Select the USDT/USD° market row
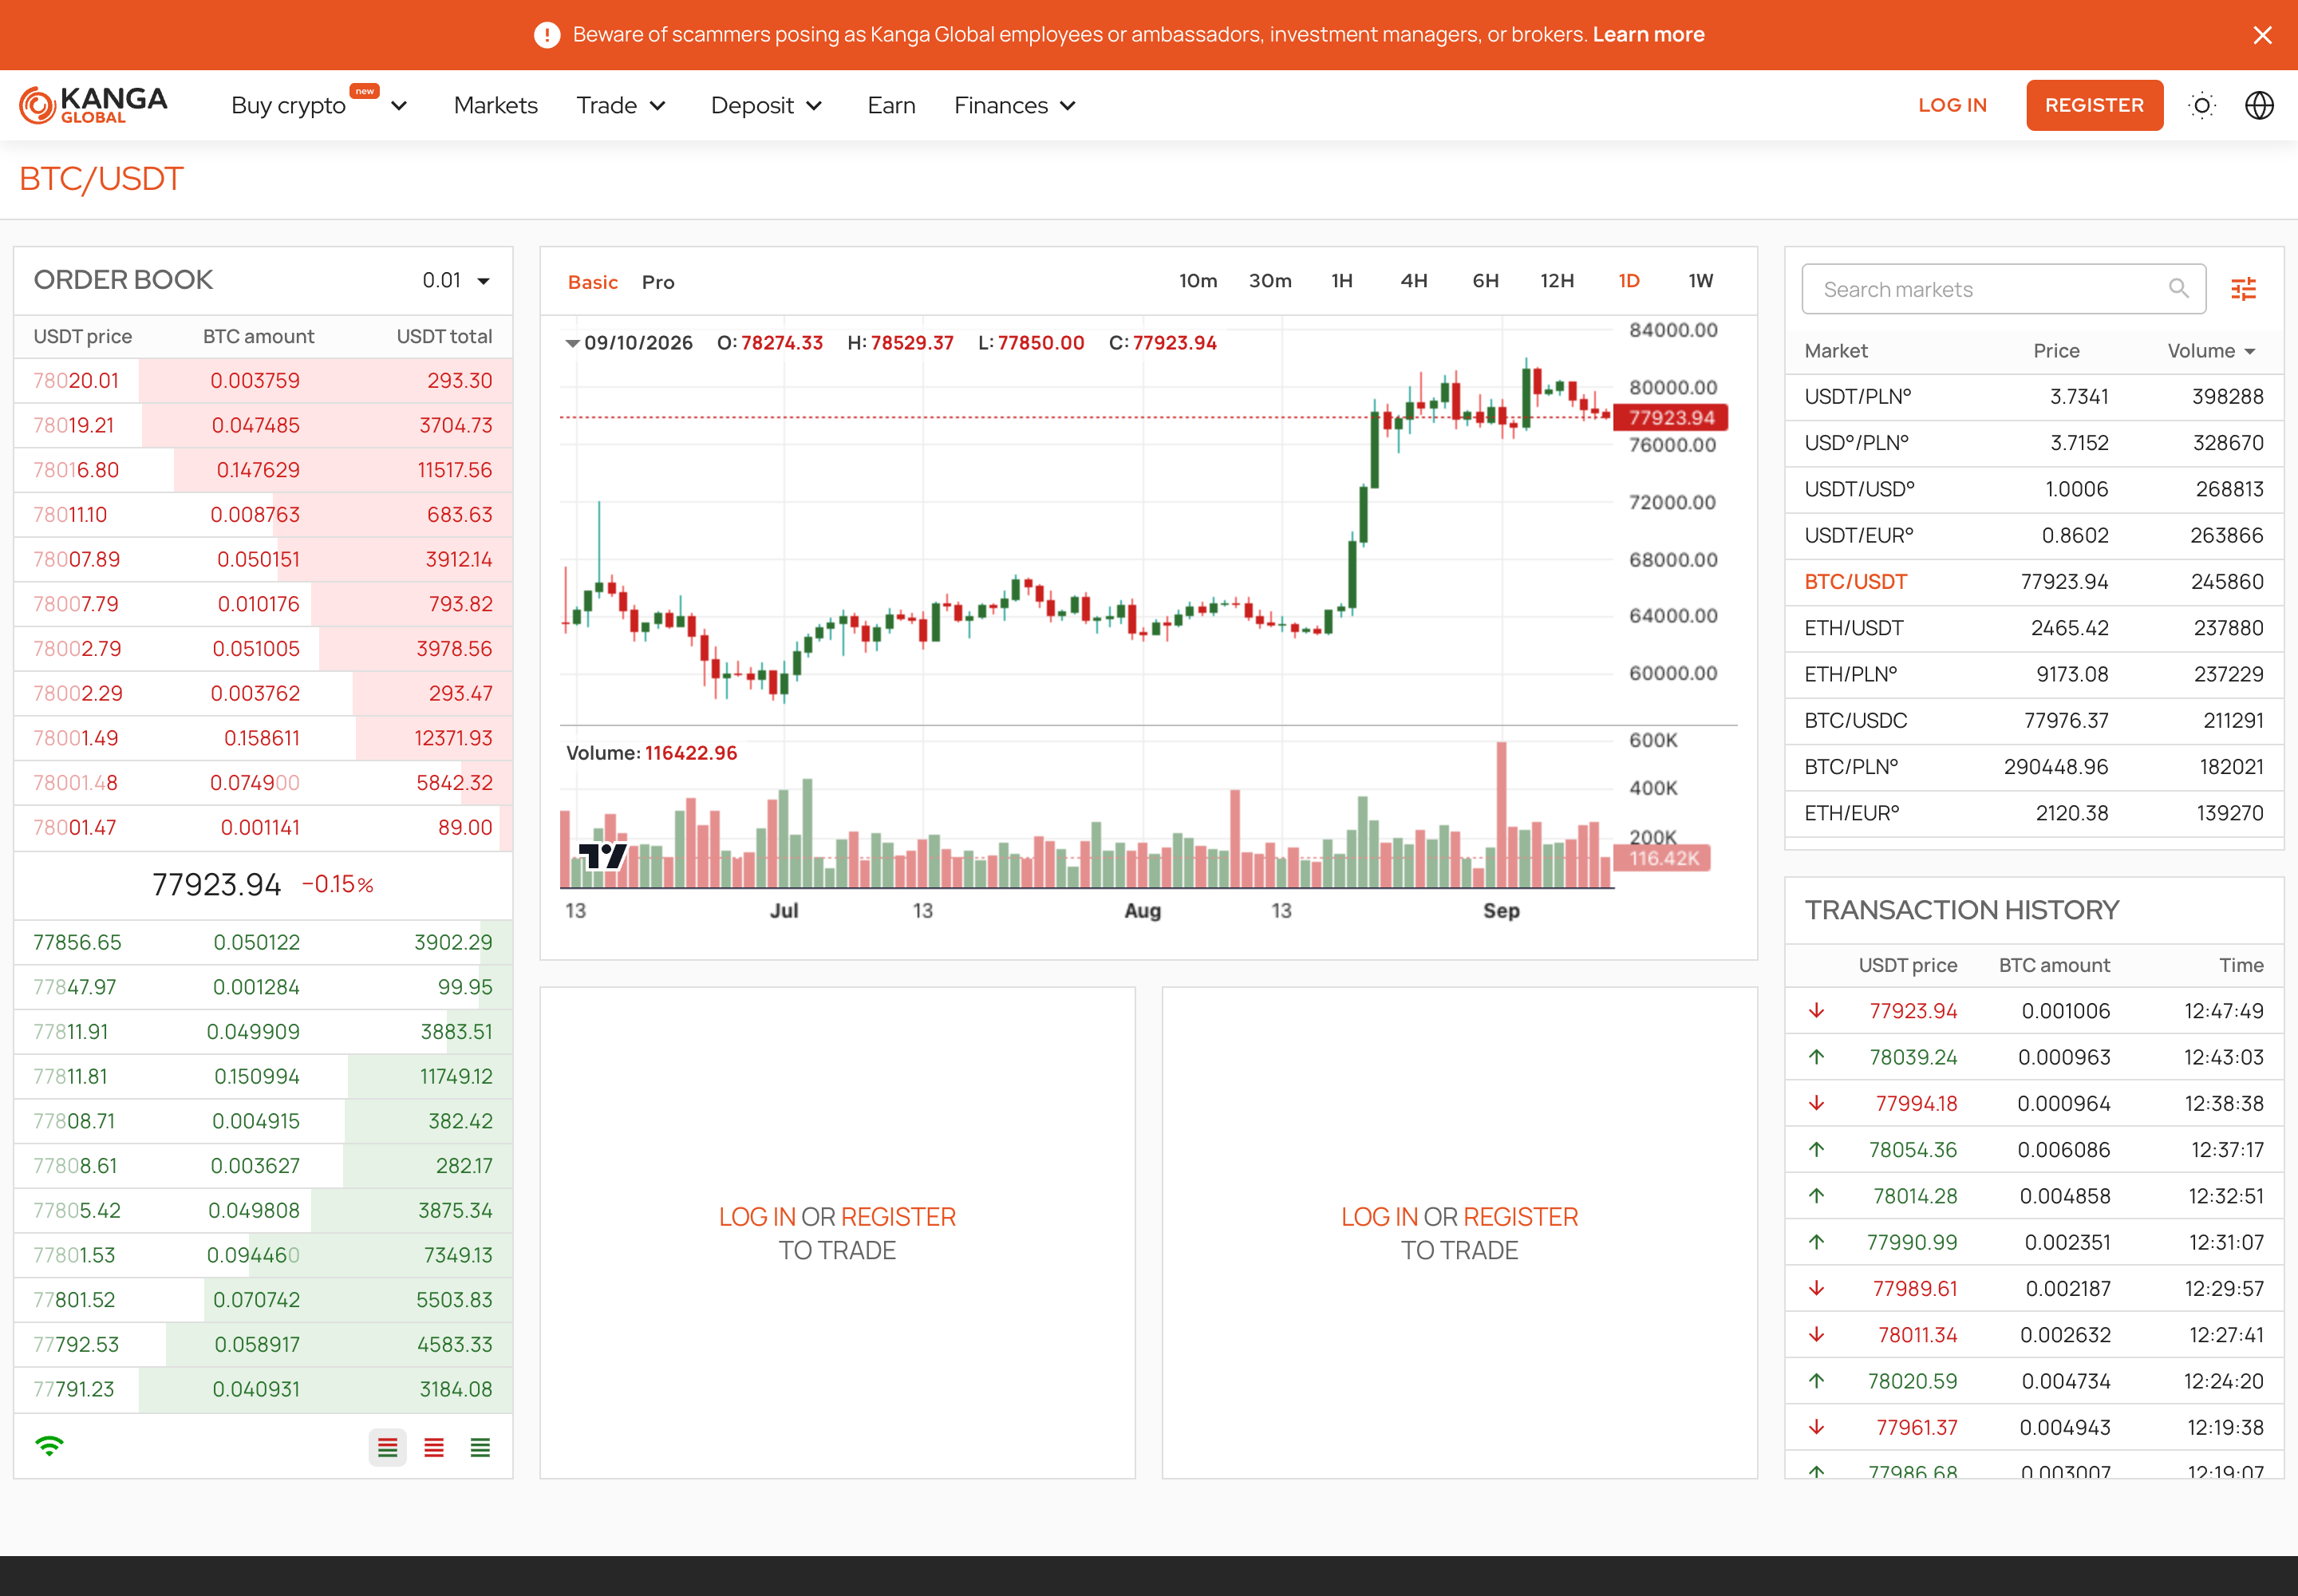Image resolution: width=2298 pixels, height=1596 pixels. click(x=2033, y=489)
